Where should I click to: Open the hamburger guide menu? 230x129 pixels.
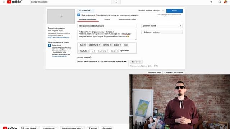click(4, 2)
